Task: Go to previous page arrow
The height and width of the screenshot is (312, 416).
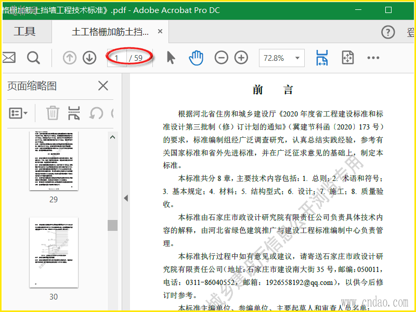Action: tap(70, 58)
